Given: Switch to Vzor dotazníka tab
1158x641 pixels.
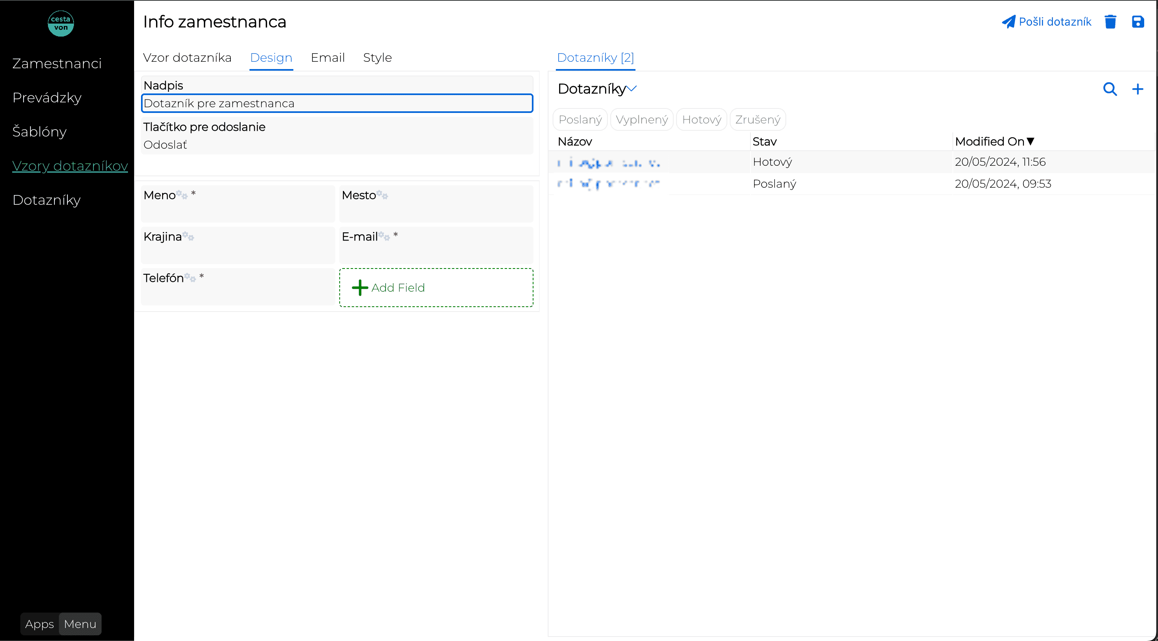Looking at the screenshot, I should tap(187, 58).
